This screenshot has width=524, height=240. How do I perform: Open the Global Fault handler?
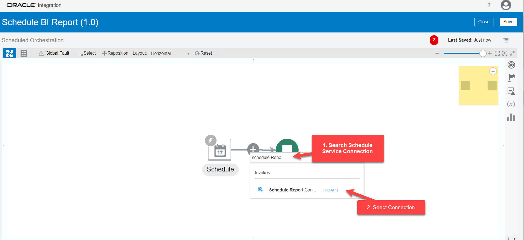click(x=54, y=53)
